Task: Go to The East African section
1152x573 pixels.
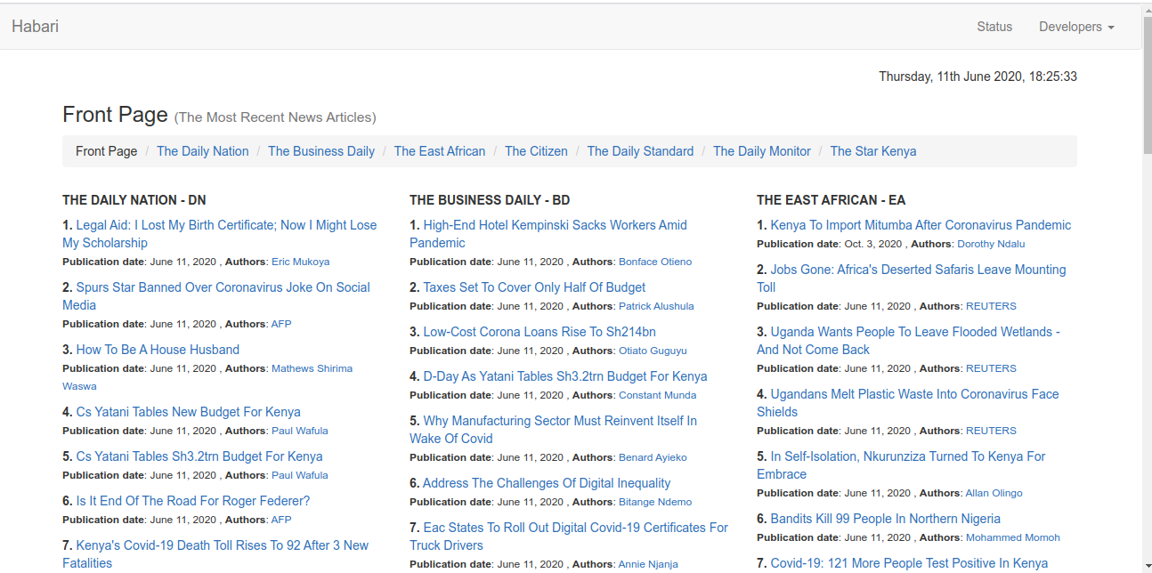Action: click(439, 151)
